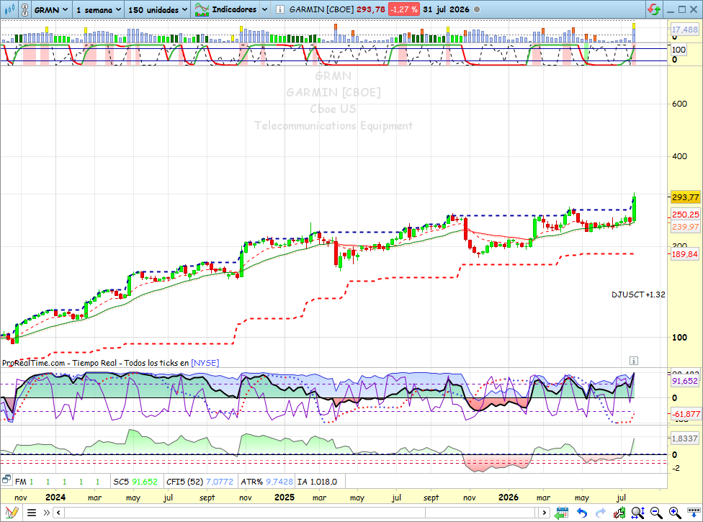Click the date '31 jul 2026'
Screen dimensions: 703x522
pyautogui.click(x=446, y=9)
